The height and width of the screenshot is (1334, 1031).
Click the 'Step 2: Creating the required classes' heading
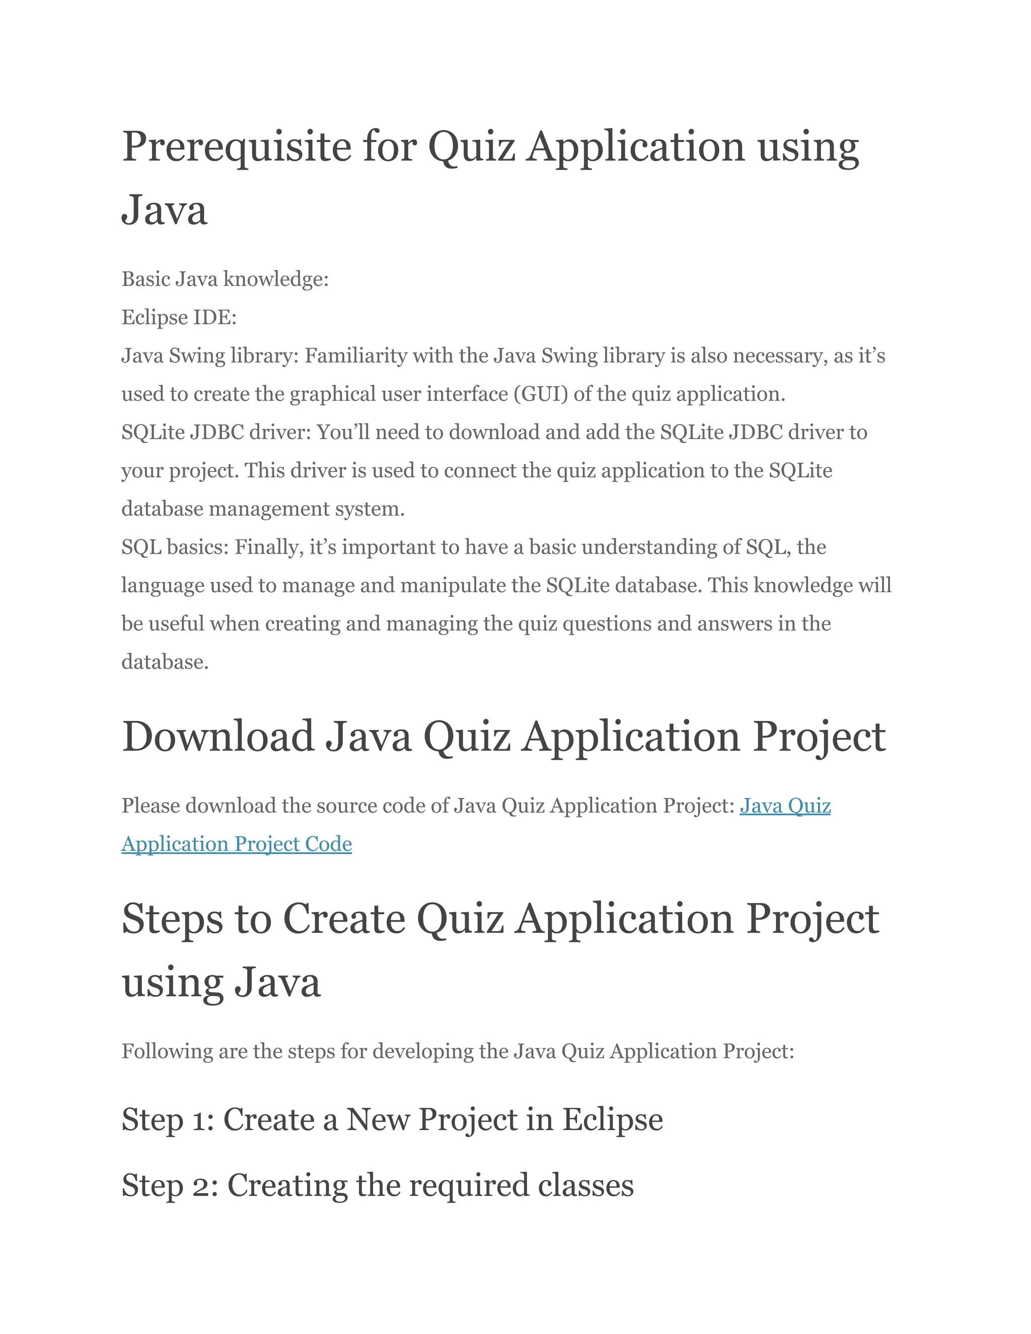click(x=377, y=1185)
